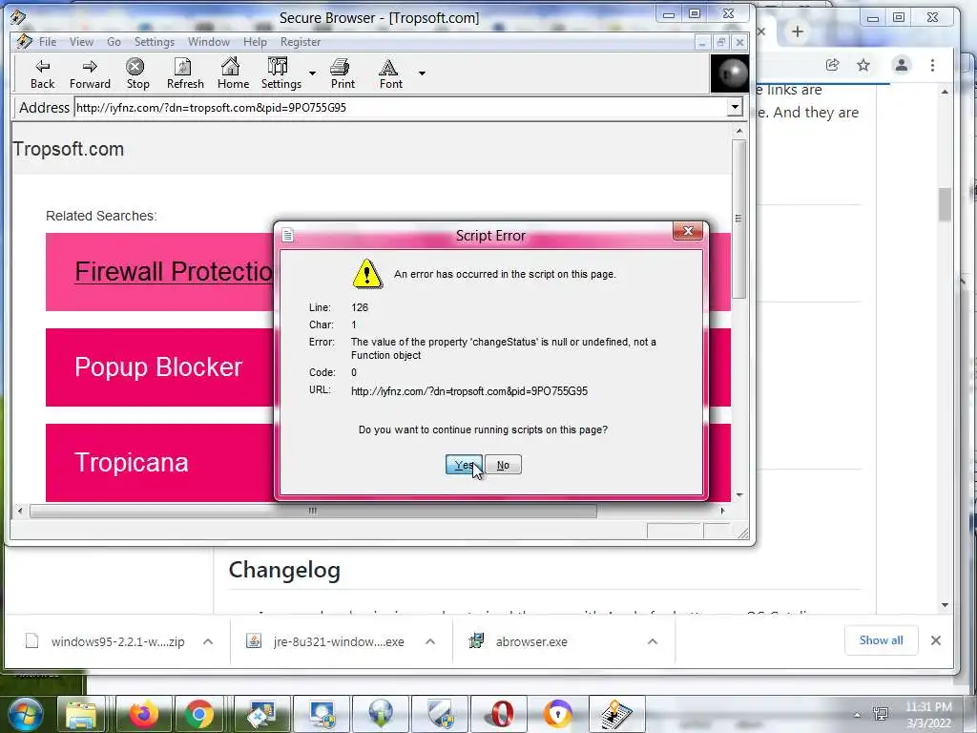Open the Tropicana related search
Viewport: 977px width, 733px height.
coord(132,463)
